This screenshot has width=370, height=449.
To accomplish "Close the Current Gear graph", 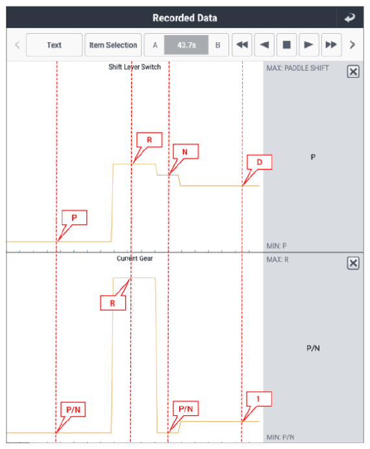I will pos(353,263).
